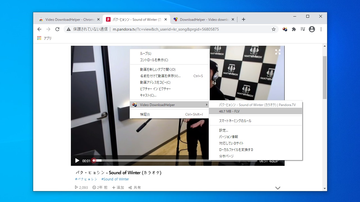The image size is (360, 202).
Task: Click the 2年 前 upload time
Action: point(100,187)
